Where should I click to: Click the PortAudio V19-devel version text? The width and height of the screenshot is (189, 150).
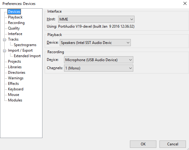pos(96,26)
